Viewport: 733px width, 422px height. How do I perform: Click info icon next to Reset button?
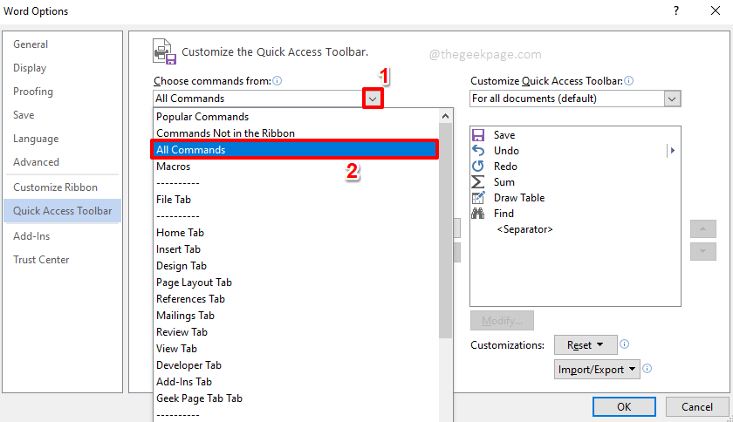[625, 344]
